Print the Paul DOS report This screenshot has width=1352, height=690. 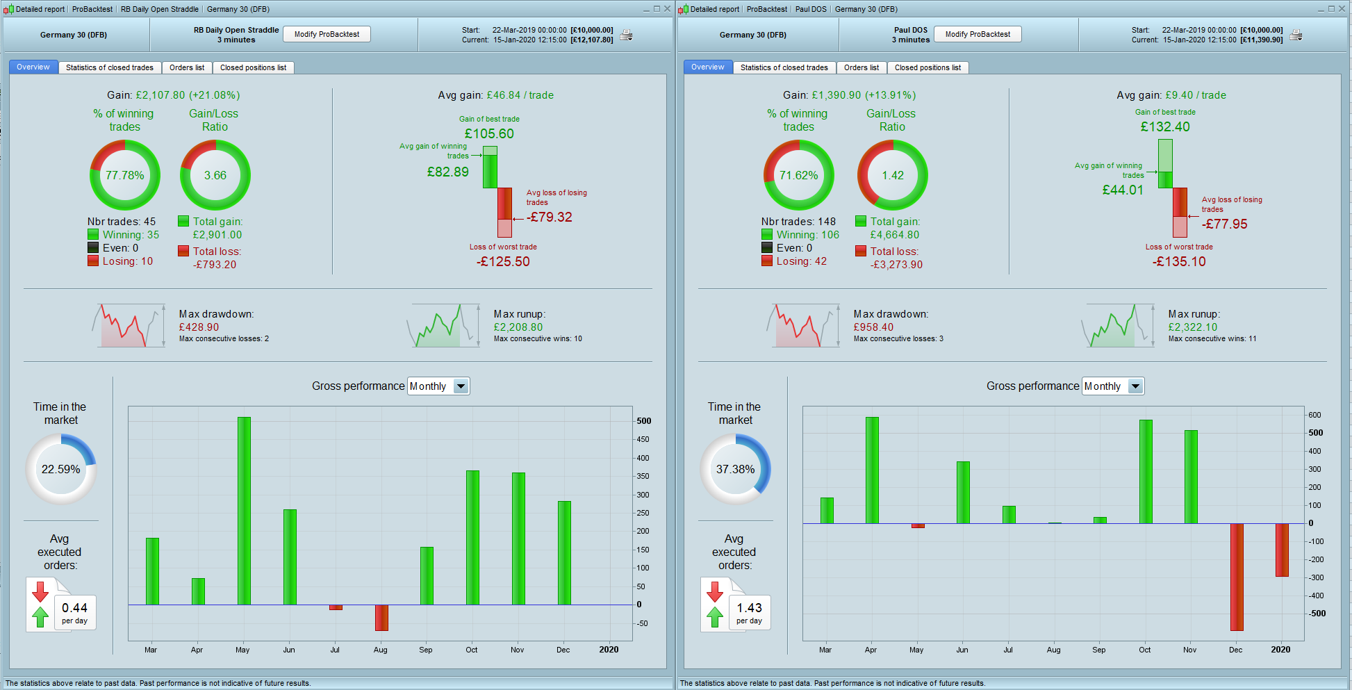pyautogui.click(x=1296, y=35)
